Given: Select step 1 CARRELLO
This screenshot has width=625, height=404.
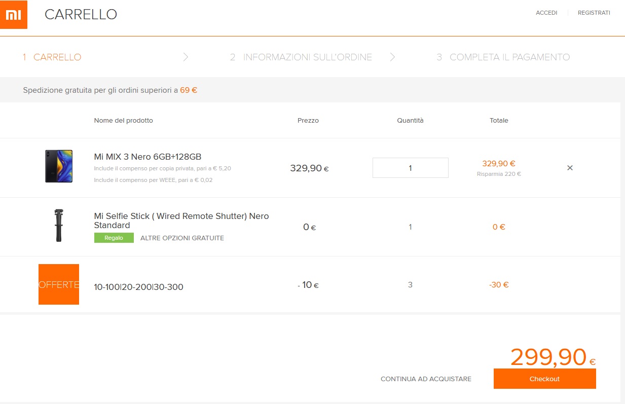Looking at the screenshot, I should [52, 57].
